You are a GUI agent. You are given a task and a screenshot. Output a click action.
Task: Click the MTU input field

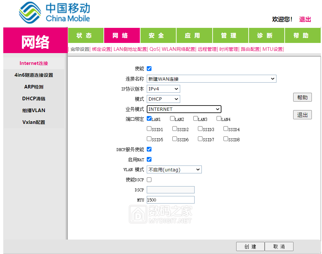tap(170, 200)
